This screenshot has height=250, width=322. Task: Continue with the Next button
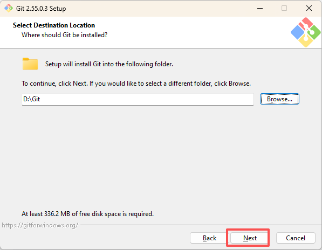pyautogui.click(x=250, y=238)
